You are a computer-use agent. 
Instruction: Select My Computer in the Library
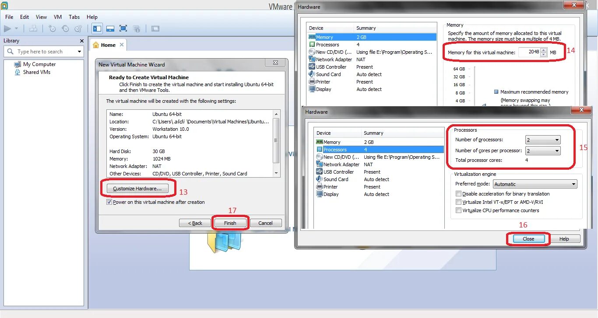tap(35, 64)
